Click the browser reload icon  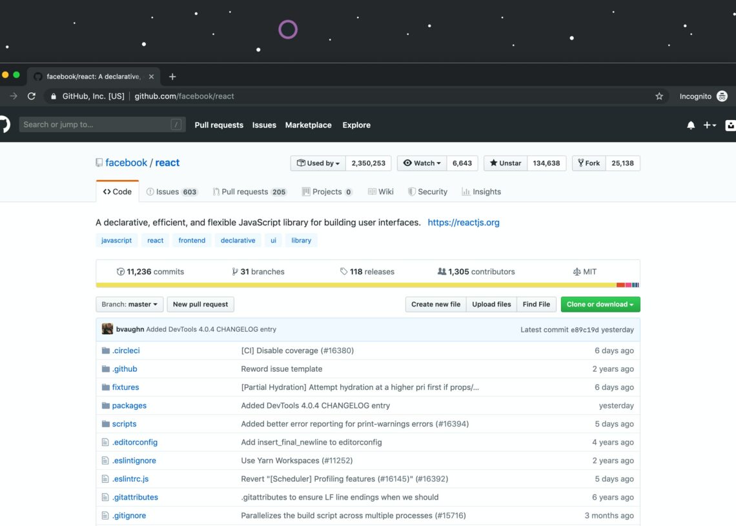[x=31, y=96]
